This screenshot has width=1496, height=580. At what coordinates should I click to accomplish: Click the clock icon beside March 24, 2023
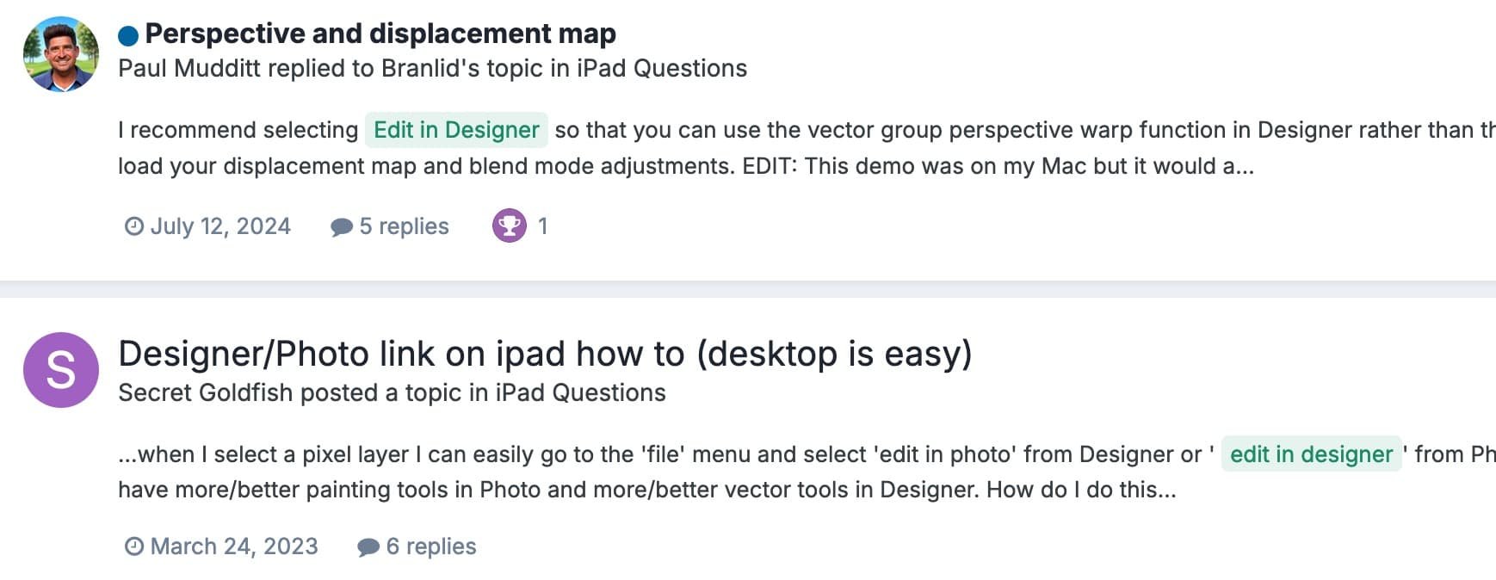(x=134, y=546)
